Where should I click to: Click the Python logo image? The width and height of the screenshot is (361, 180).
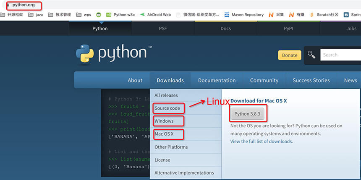point(114,53)
